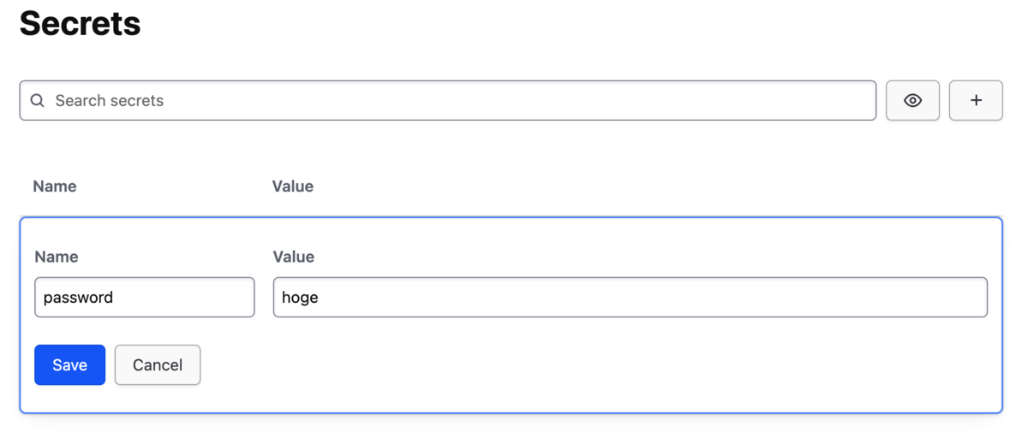Open new secret form using the + button

(x=976, y=100)
